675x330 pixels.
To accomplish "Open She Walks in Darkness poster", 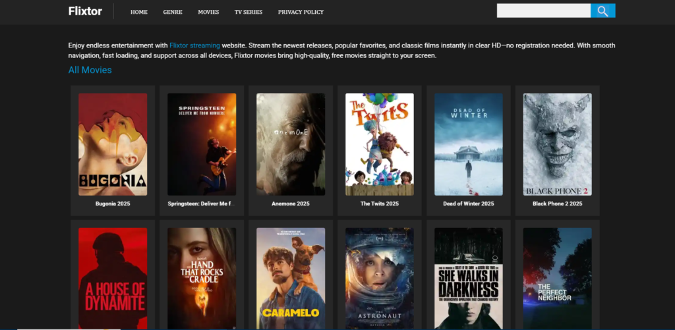I will [469, 279].
